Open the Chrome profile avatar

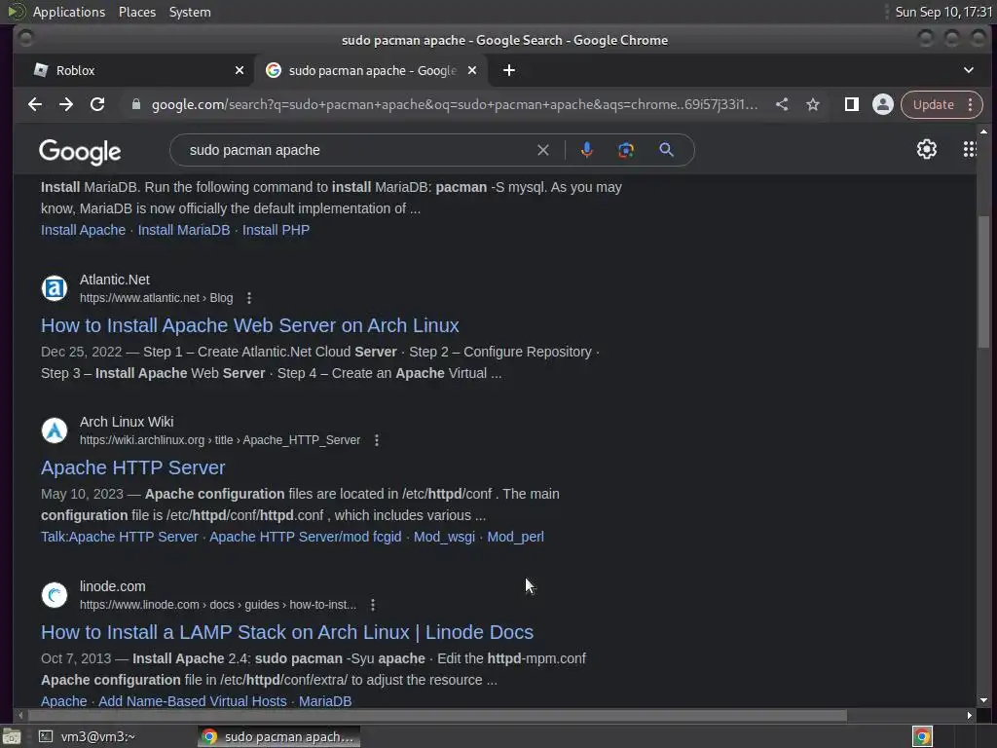pyautogui.click(x=882, y=104)
